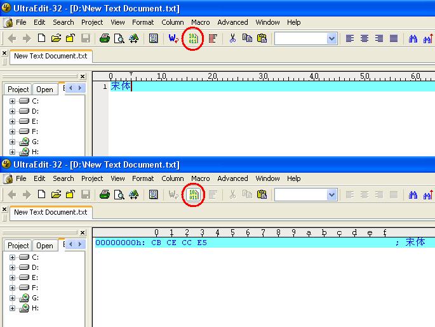Close the file tree panel in lower window
The height and width of the screenshot is (327, 435).
(x=83, y=232)
